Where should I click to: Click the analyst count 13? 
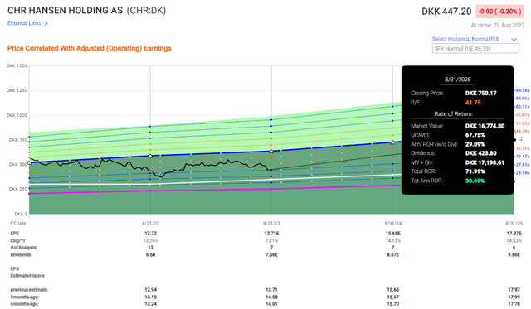coord(150,248)
